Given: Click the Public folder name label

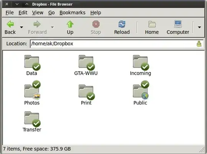Looking at the screenshot, I should point(140,103).
